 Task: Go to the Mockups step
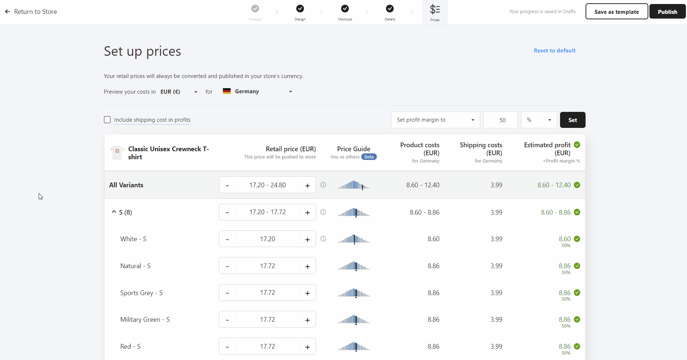click(345, 12)
